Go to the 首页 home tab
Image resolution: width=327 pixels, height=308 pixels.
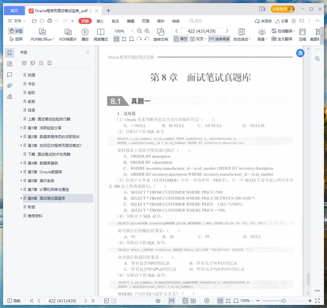[14, 11]
